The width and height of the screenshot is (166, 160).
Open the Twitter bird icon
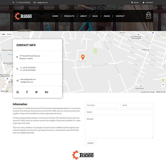37,92
